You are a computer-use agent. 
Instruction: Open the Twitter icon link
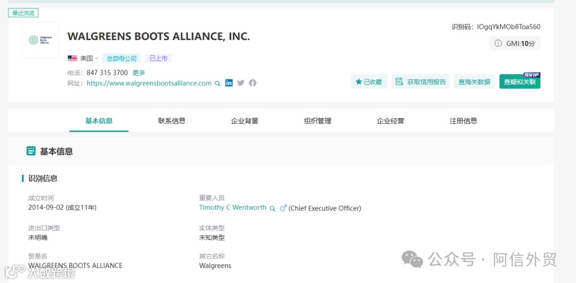coord(241,83)
